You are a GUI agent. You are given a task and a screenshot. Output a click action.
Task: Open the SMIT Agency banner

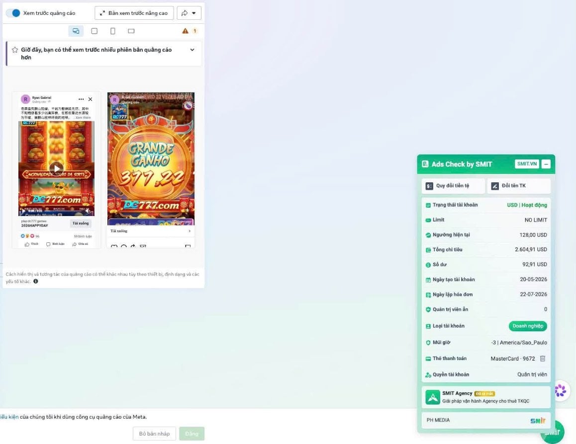[x=486, y=397]
